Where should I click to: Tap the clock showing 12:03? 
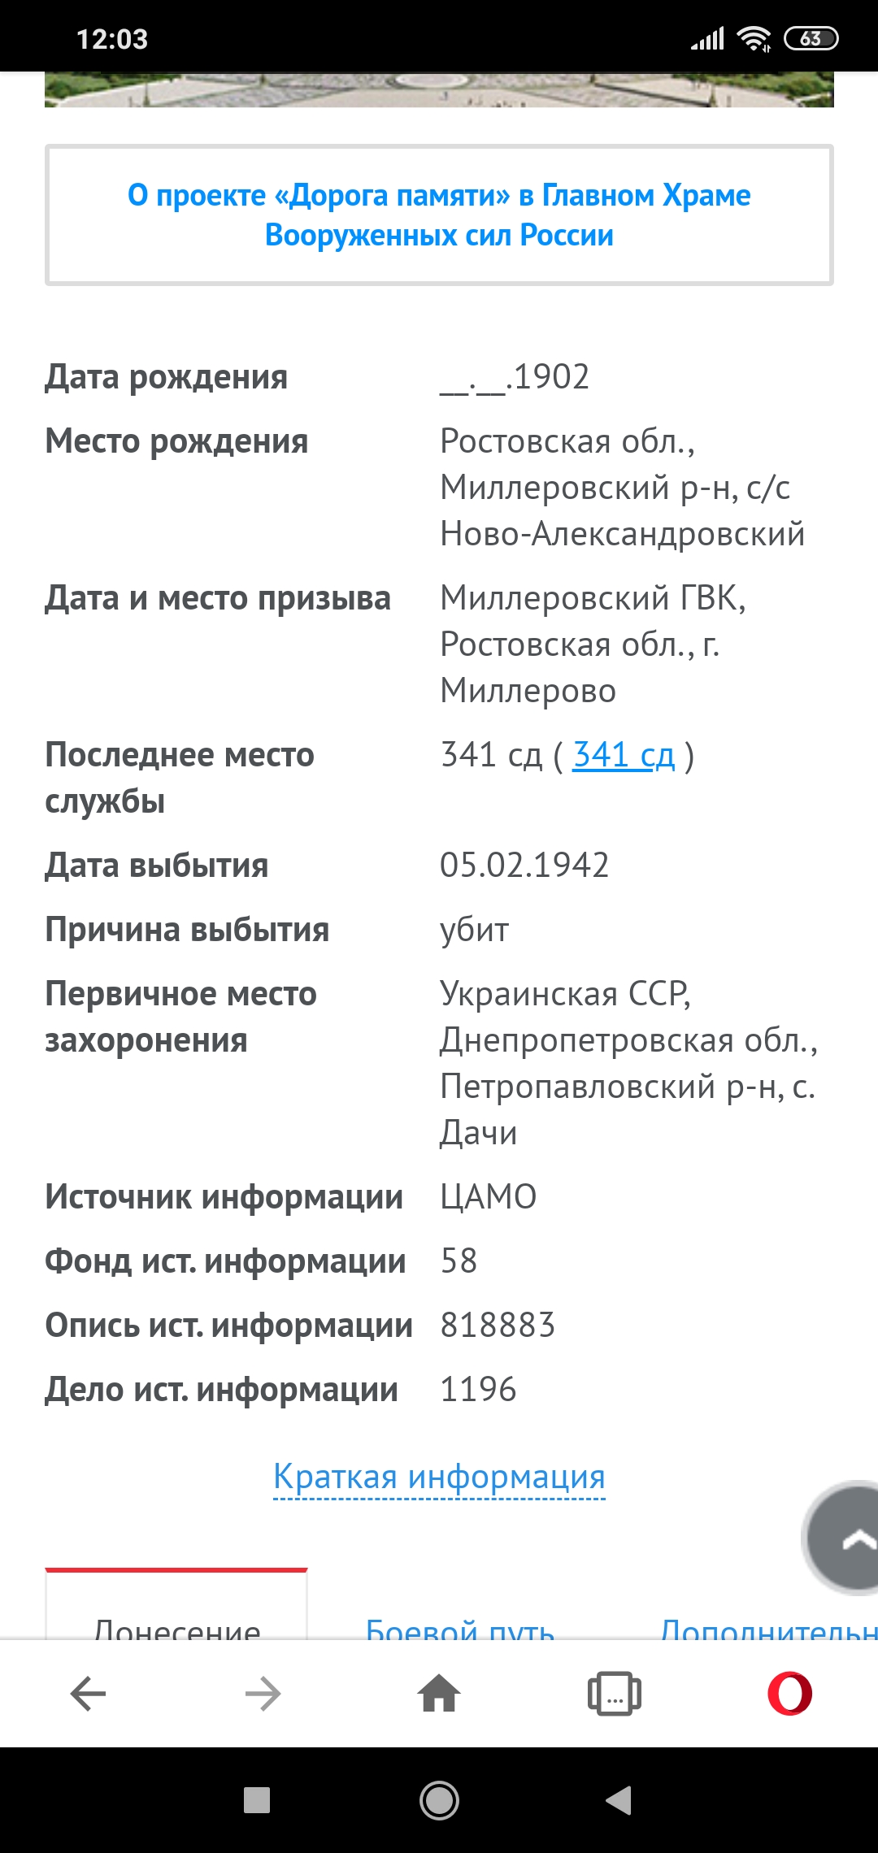coord(112,39)
